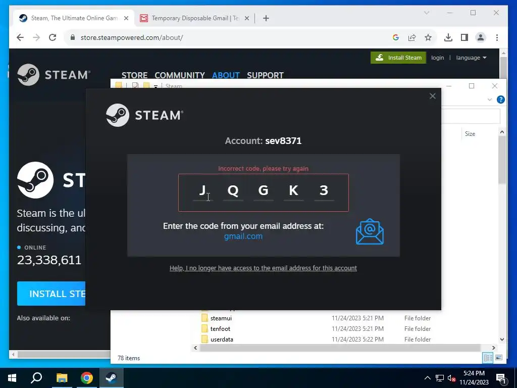Viewport: 517px width, 388px height.
Task: Go forward in Chrome
Action: click(x=36, y=37)
